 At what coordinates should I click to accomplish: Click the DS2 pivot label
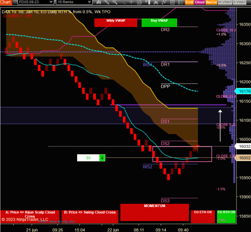[x=165, y=144]
